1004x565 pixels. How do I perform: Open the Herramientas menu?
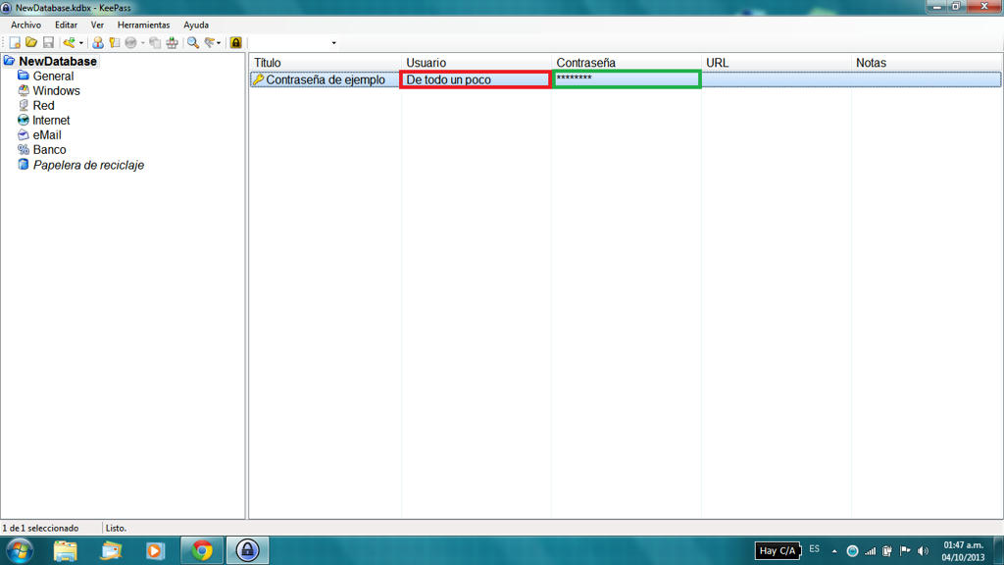(143, 25)
